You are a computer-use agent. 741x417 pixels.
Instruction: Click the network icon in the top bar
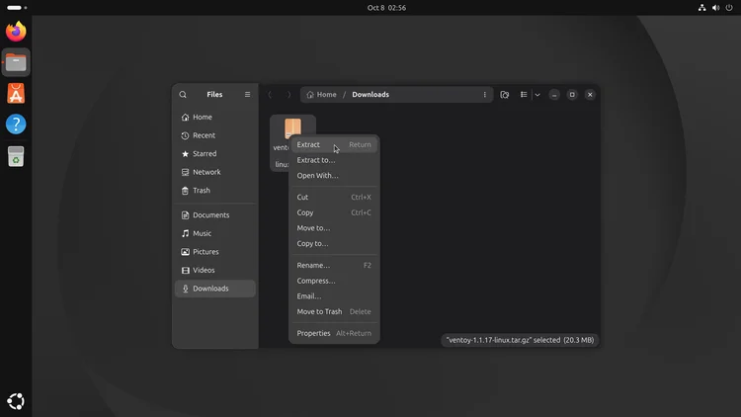coord(701,8)
